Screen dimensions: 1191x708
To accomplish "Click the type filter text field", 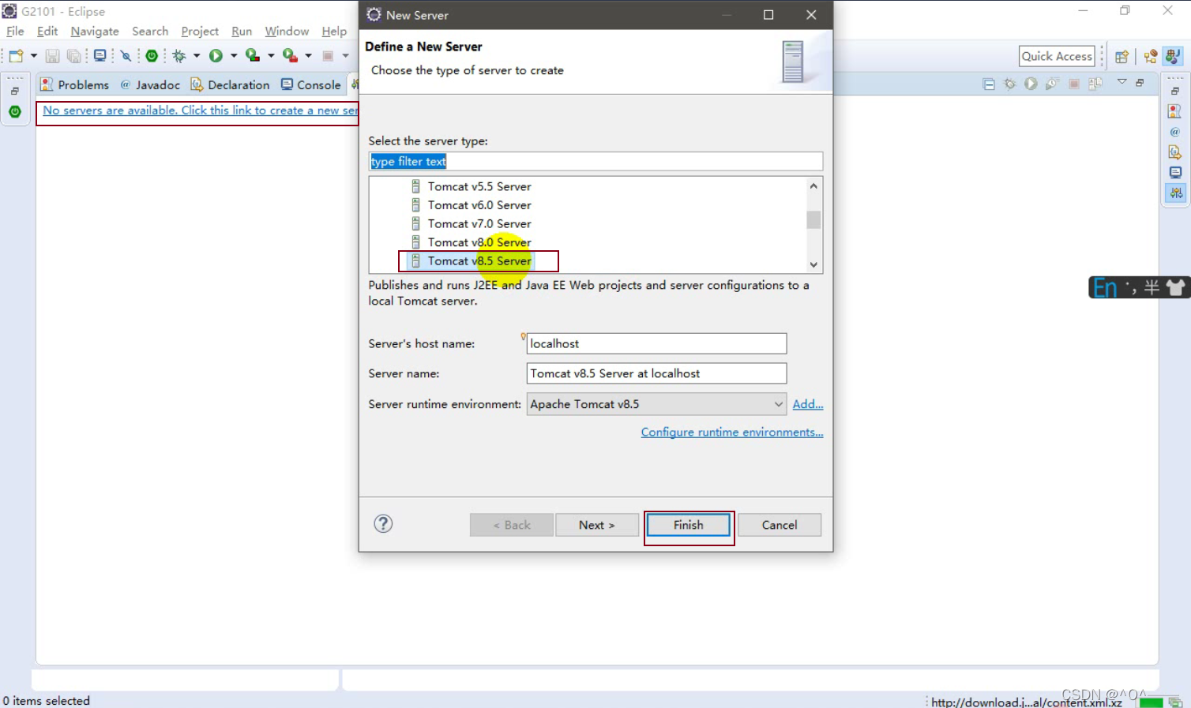I will click(595, 162).
